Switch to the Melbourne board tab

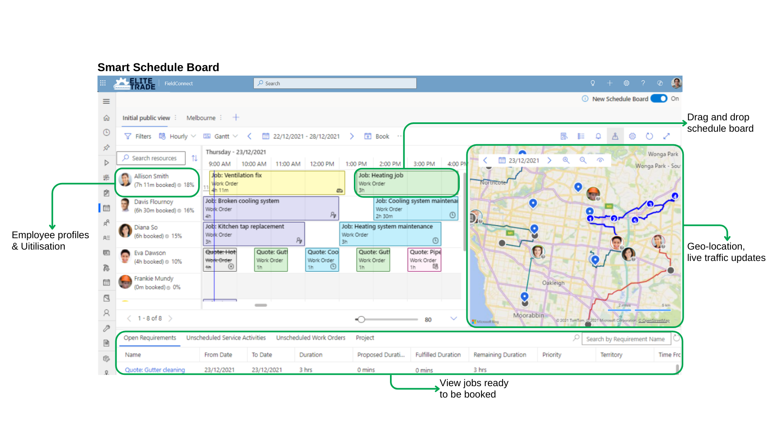(201, 118)
